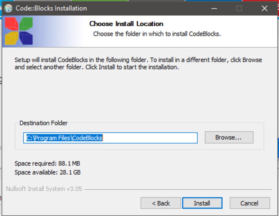Click the Destination Folder group label
279x216 pixels.
(43, 123)
